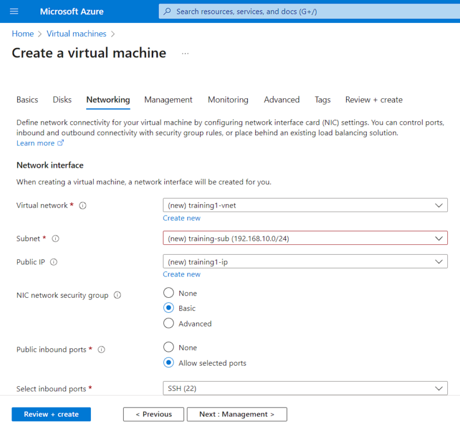
Task: Click Create new under Virtual network
Action: point(182,218)
